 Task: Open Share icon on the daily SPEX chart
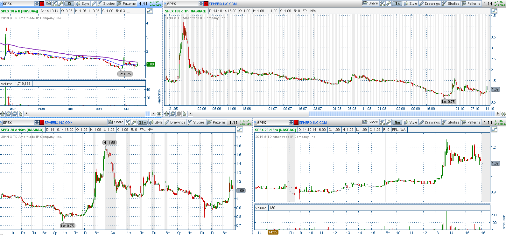48,3
